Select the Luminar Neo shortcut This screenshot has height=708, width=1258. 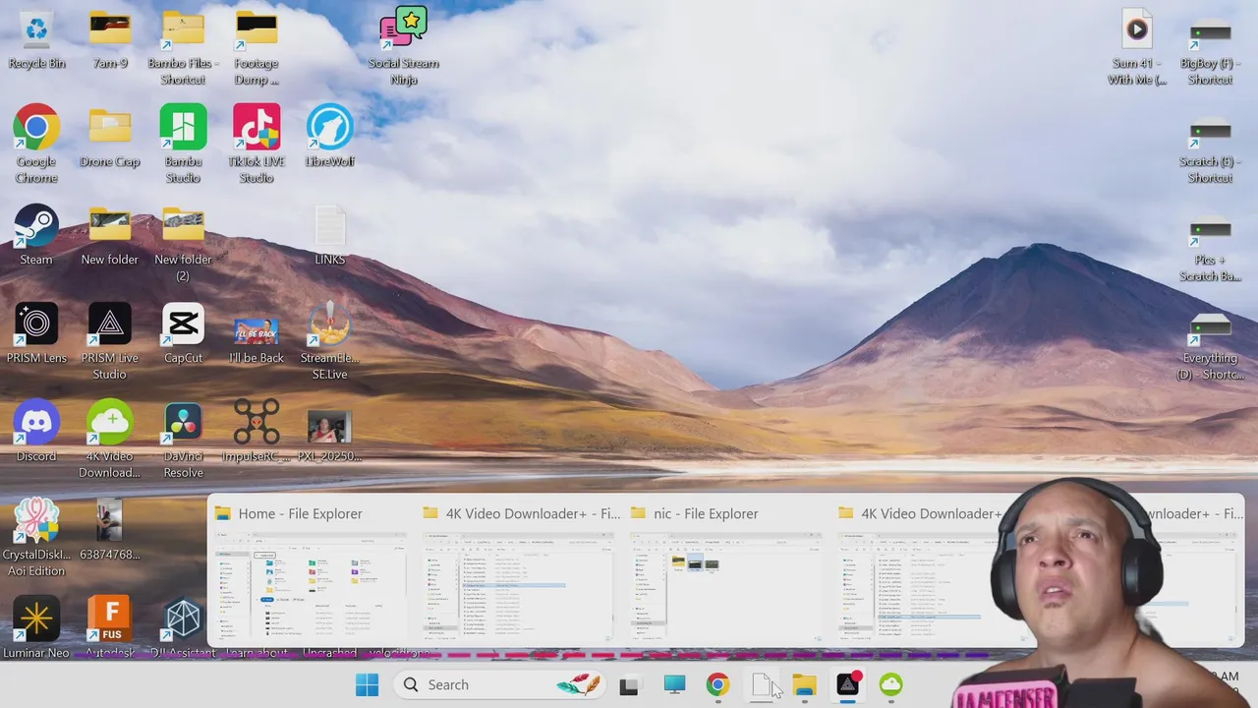(x=36, y=627)
